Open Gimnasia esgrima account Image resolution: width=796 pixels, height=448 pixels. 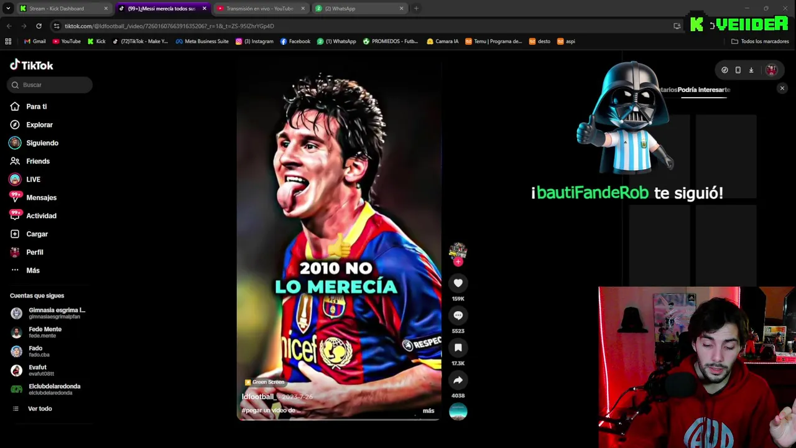pos(48,313)
